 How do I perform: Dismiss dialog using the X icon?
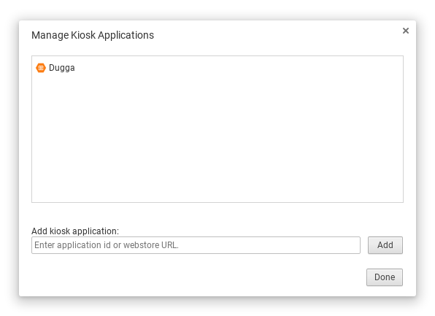(x=406, y=31)
